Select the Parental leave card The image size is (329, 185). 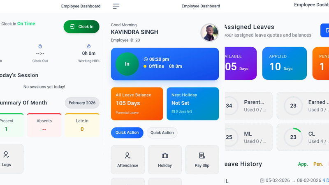click(x=248, y=106)
